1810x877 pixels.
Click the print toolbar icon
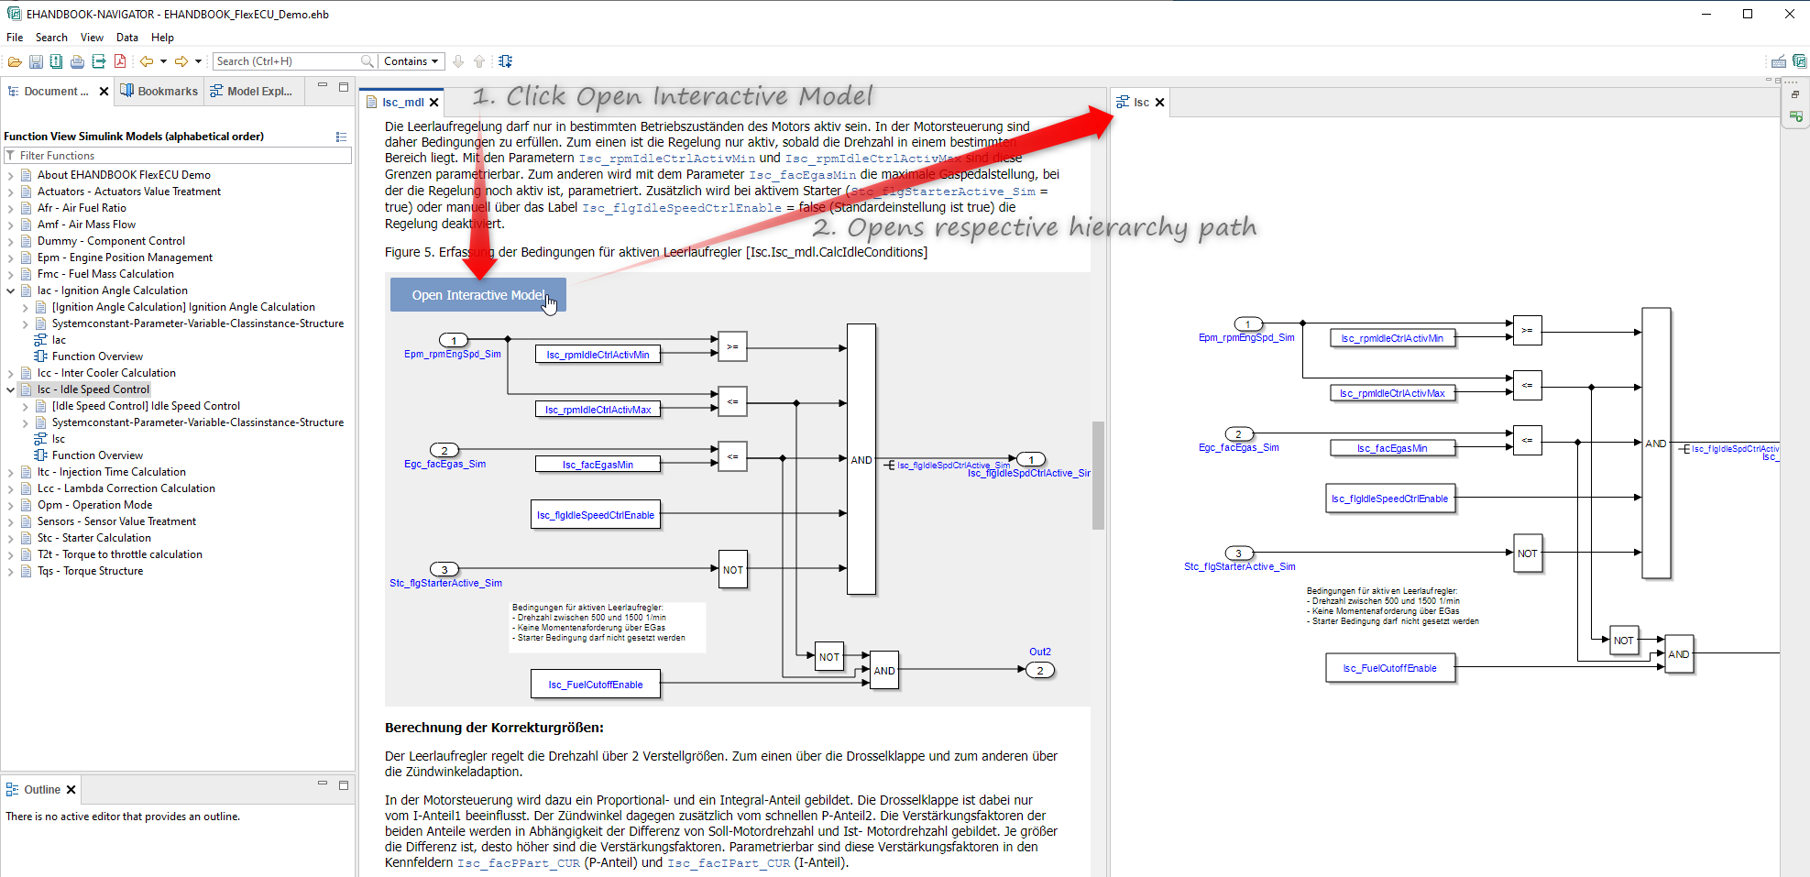pyautogui.click(x=77, y=61)
